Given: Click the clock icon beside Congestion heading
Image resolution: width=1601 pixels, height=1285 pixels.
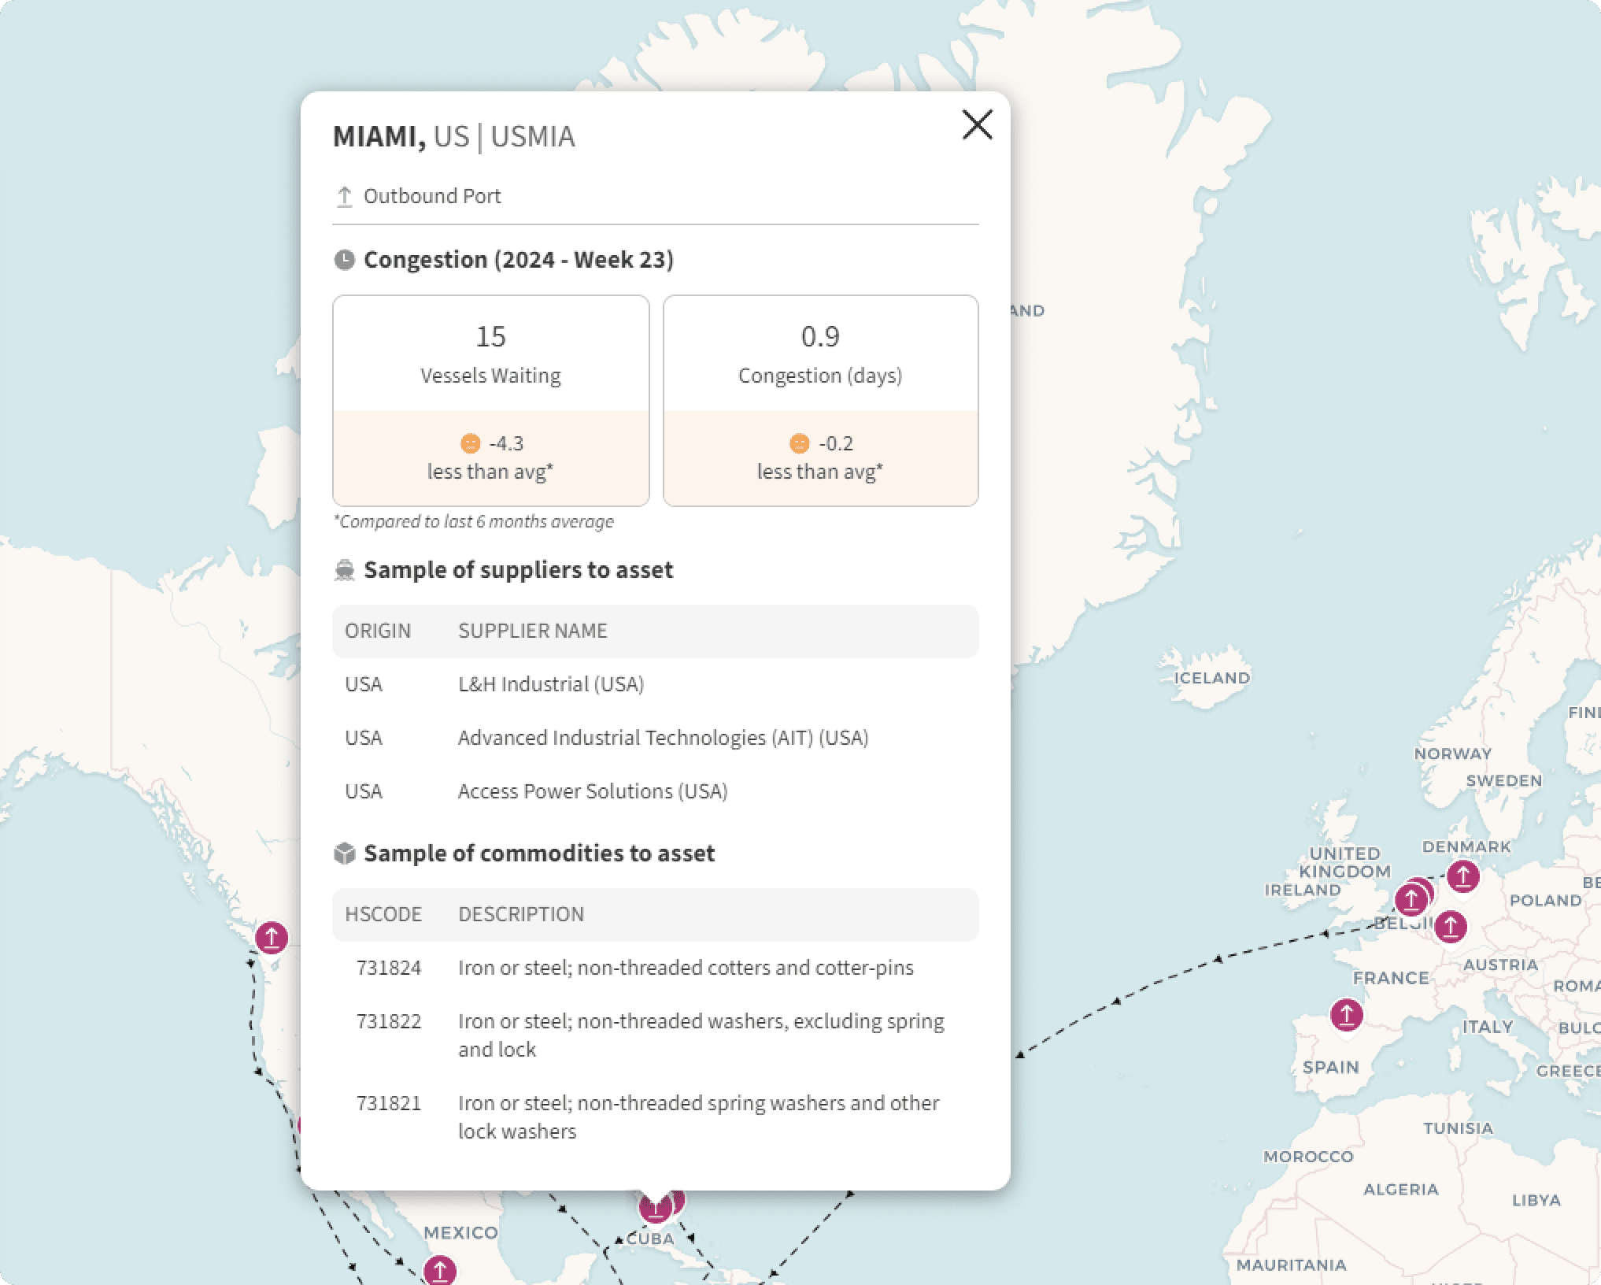Looking at the screenshot, I should pyautogui.click(x=344, y=260).
